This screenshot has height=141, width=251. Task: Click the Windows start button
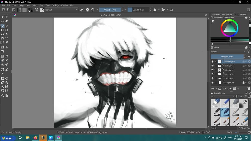[x=8, y=138]
